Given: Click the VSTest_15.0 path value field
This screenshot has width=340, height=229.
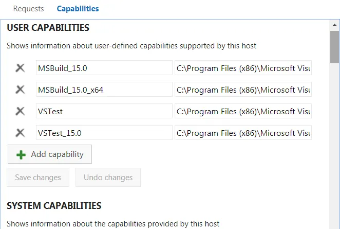Looking at the screenshot, I should (x=243, y=133).
